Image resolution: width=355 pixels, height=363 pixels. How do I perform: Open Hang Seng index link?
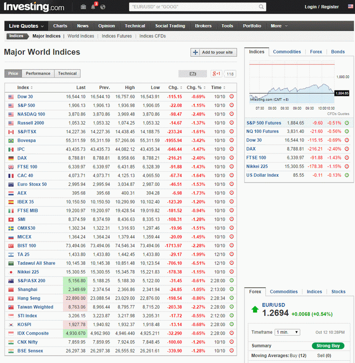pyautogui.click(x=29, y=298)
